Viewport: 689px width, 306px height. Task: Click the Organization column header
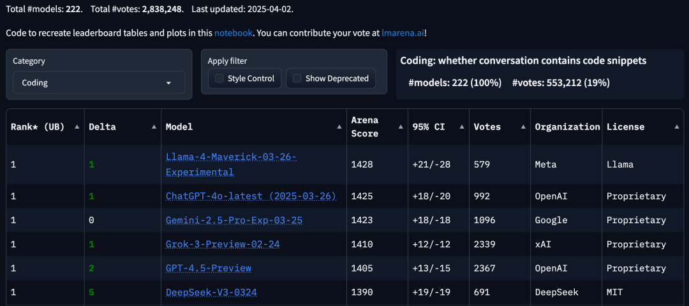tap(567, 127)
